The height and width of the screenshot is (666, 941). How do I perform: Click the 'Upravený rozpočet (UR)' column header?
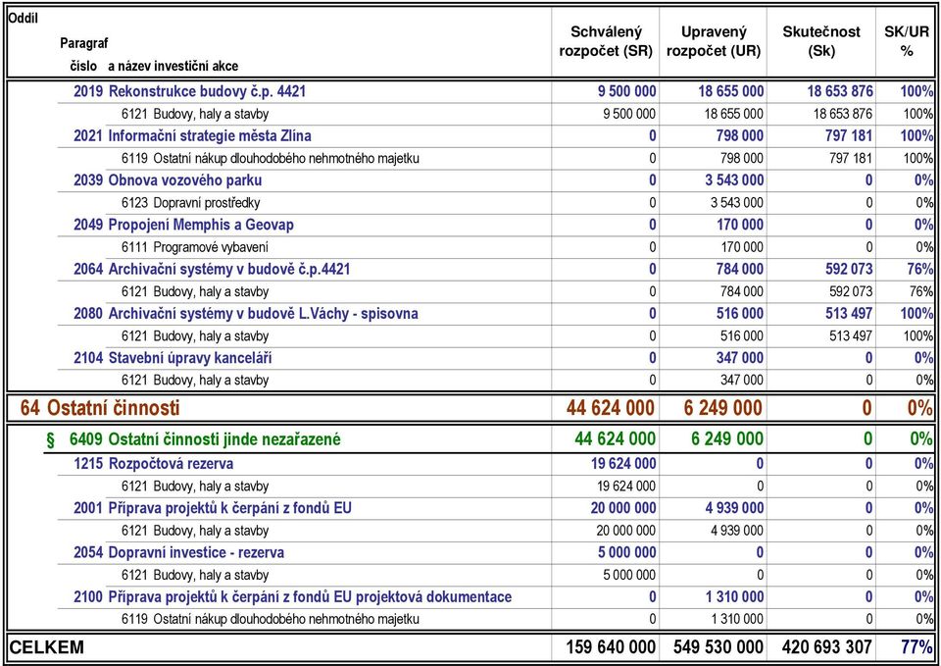point(713,41)
